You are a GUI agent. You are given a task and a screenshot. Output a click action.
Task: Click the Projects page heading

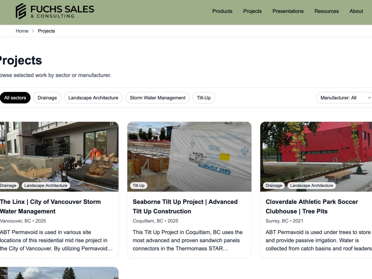point(21,60)
